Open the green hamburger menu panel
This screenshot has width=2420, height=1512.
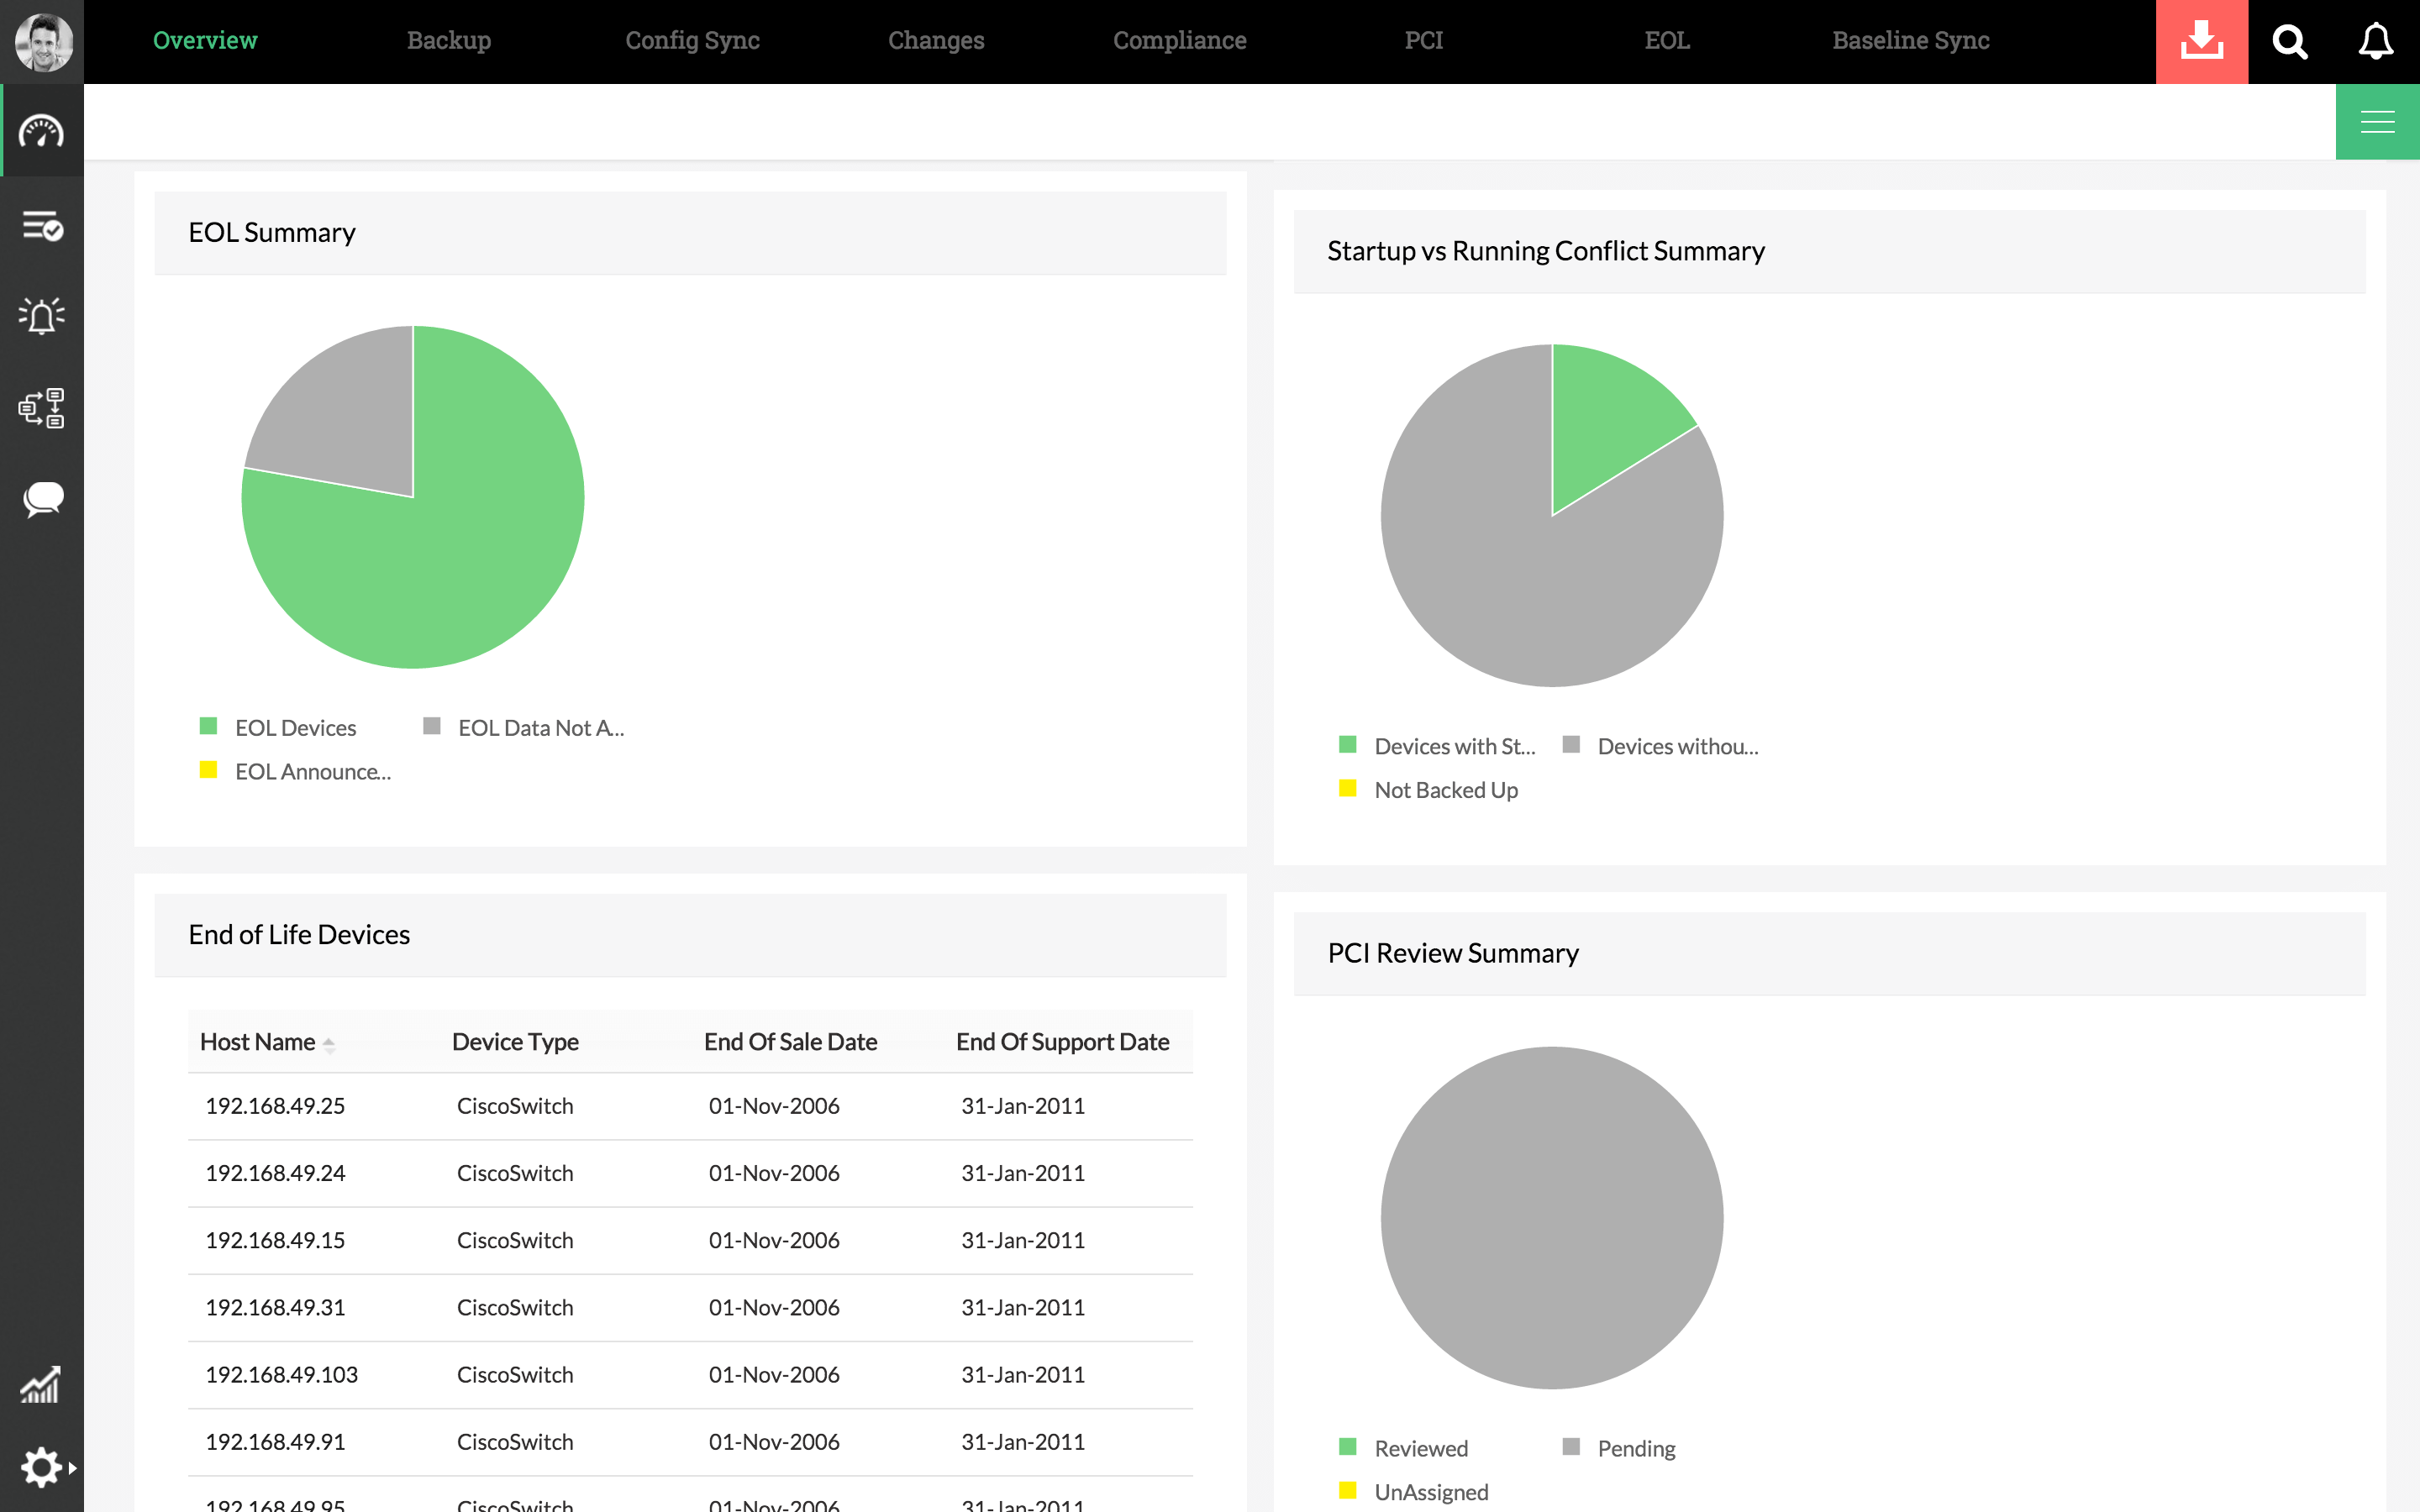2377,122
